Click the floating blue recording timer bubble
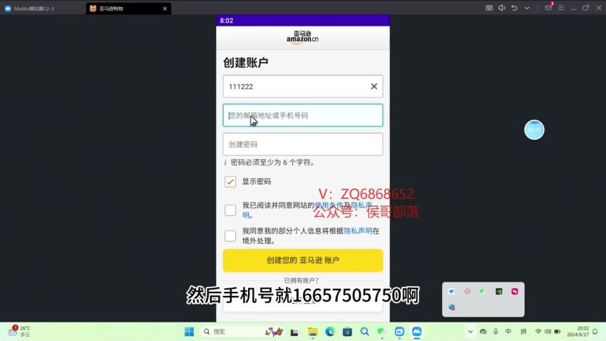 (x=534, y=130)
